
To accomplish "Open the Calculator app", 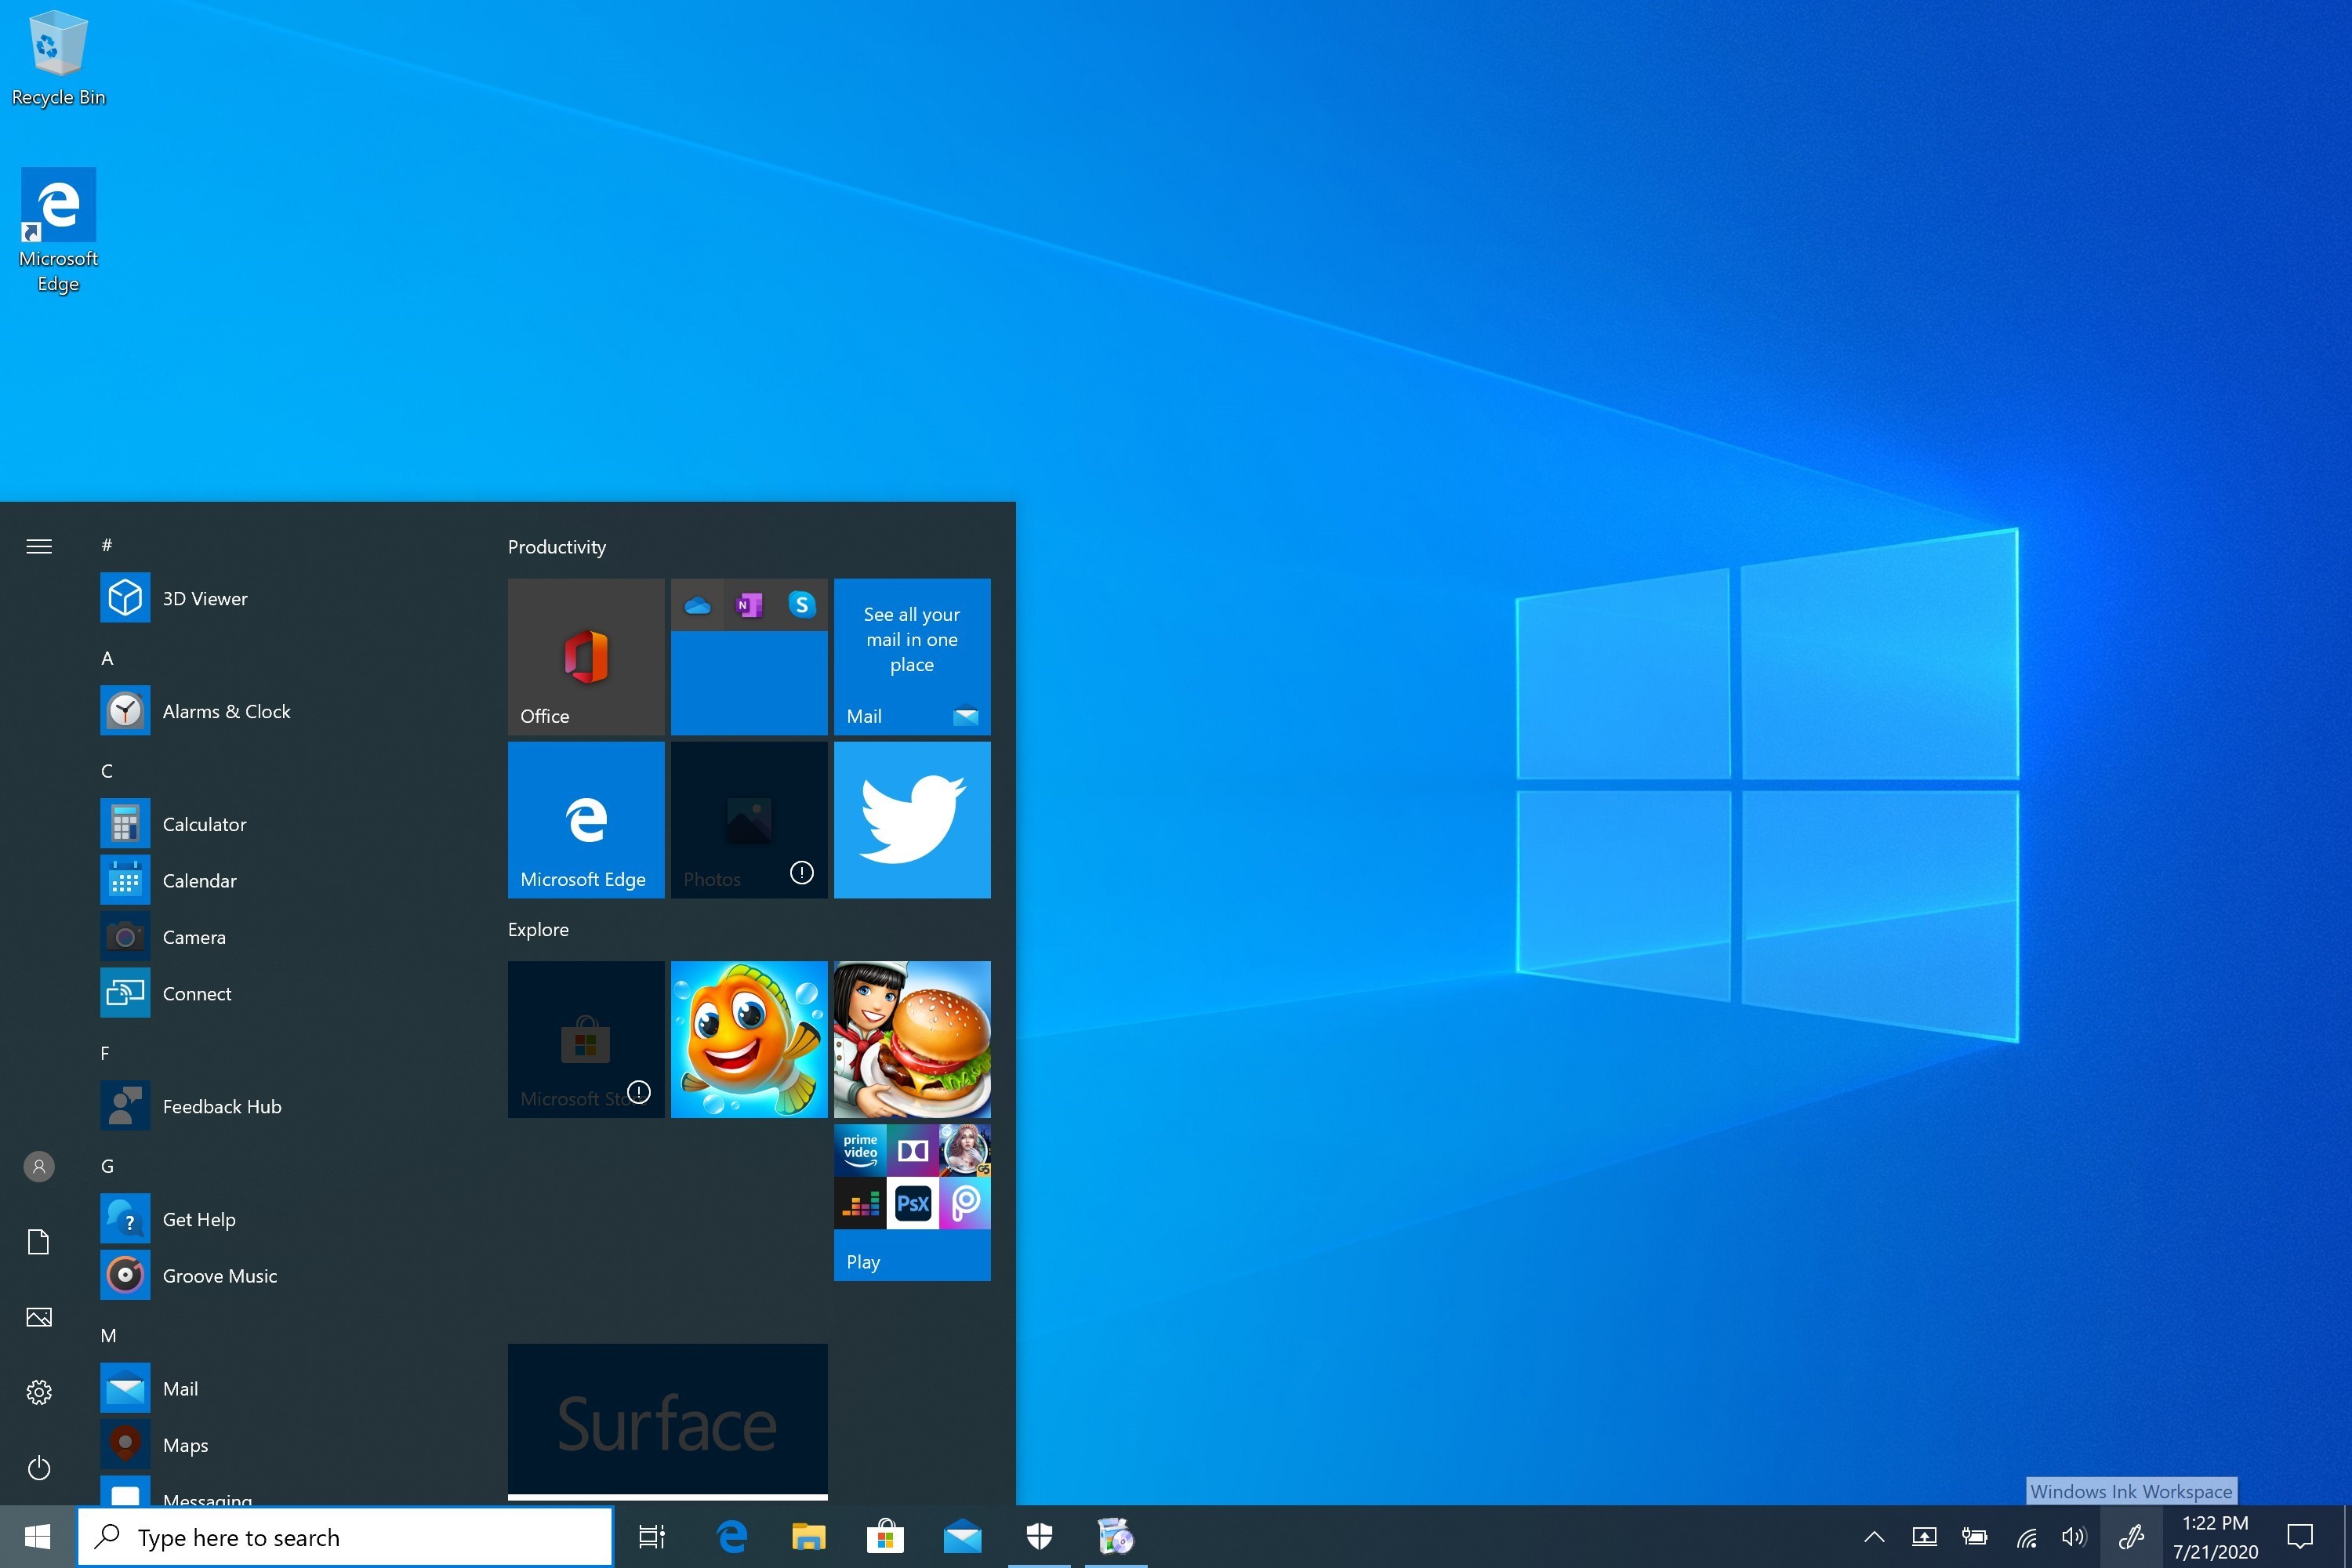I will [x=203, y=822].
